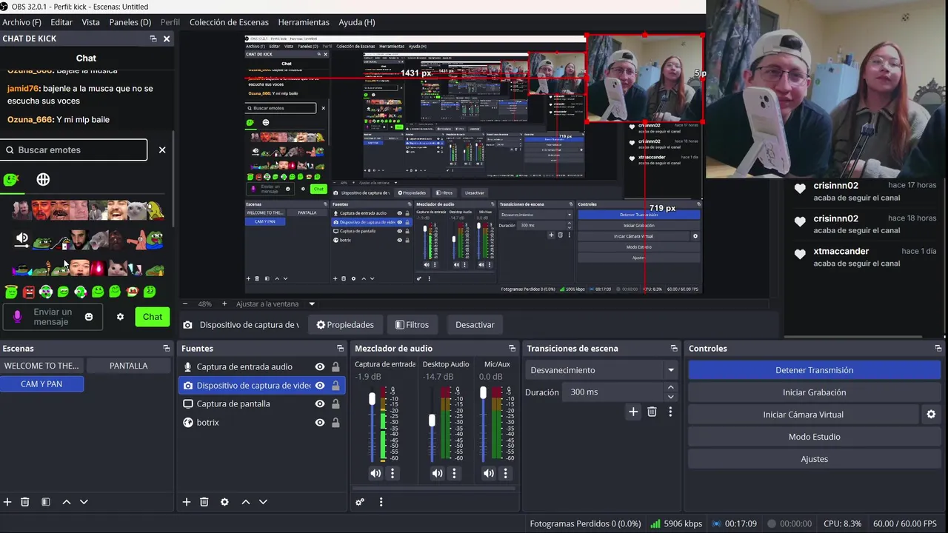The height and width of the screenshot is (533, 948).
Task: Toggle visibility of Captura de pantalla
Action: [320, 403]
